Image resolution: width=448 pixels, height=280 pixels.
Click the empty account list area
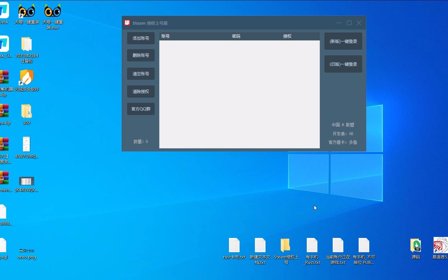click(239, 94)
